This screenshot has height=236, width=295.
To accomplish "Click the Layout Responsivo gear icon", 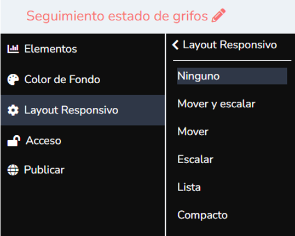I will point(13,110).
